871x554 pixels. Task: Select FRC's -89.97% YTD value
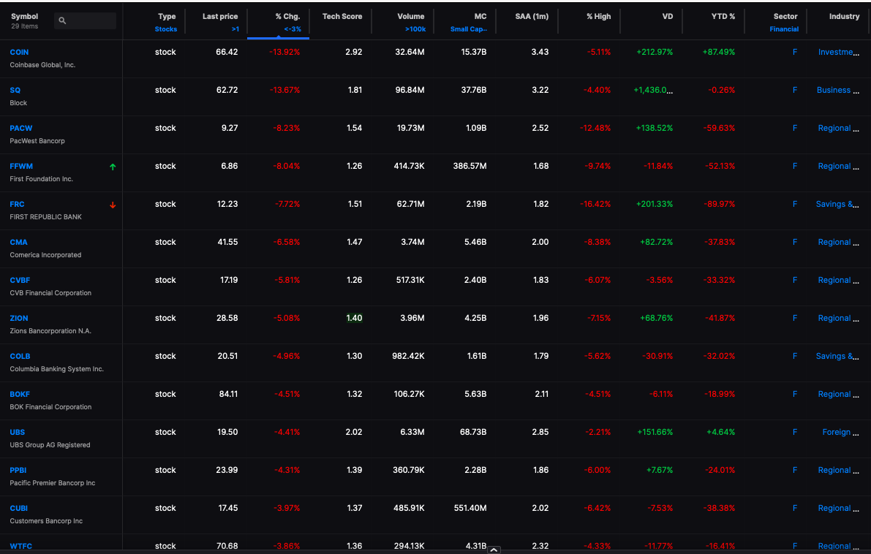point(719,205)
